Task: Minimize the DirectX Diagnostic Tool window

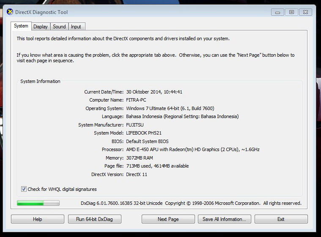Action: pyautogui.click(x=277, y=12)
